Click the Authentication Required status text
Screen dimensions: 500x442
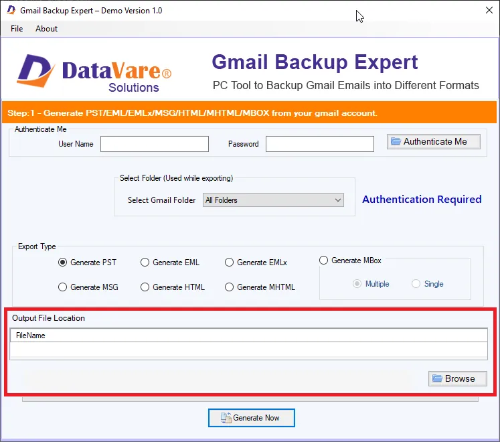pos(422,200)
